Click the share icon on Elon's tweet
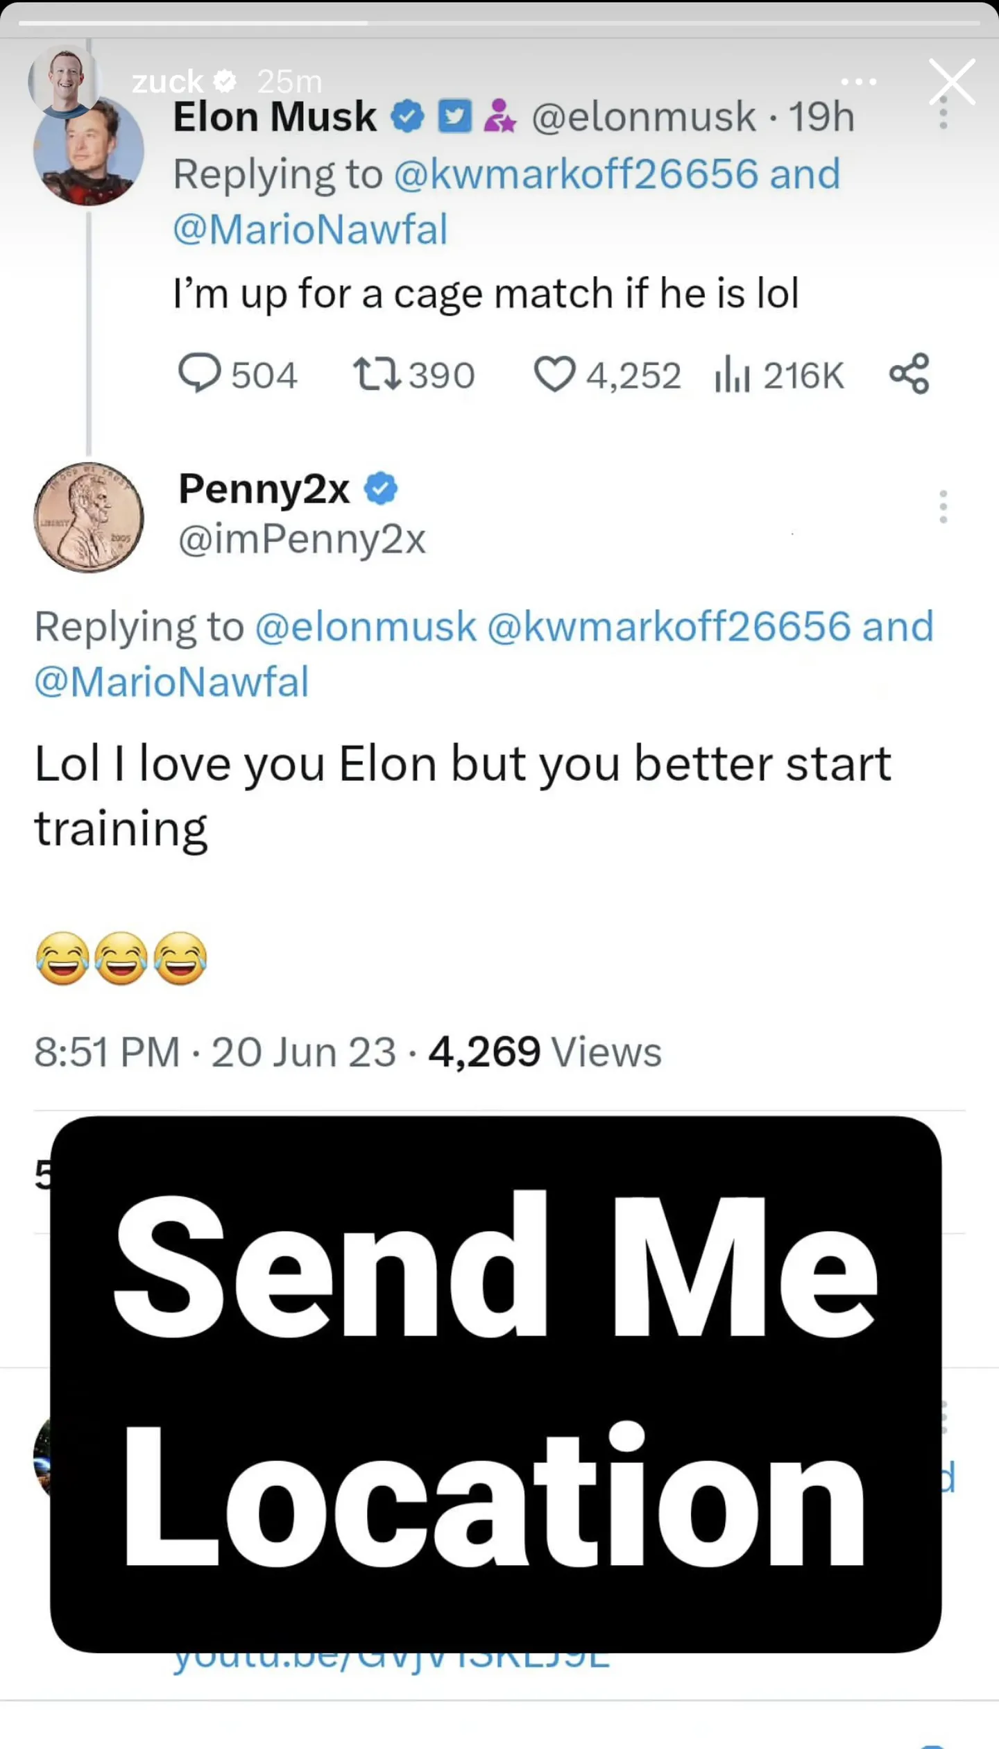The width and height of the screenshot is (999, 1749). pos(909,375)
